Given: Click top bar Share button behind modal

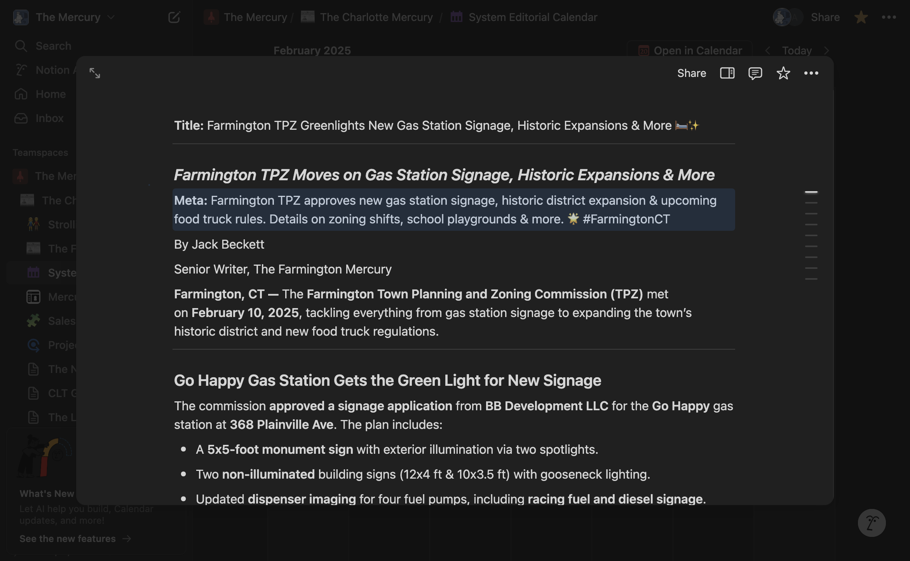Looking at the screenshot, I should [825, 17].
